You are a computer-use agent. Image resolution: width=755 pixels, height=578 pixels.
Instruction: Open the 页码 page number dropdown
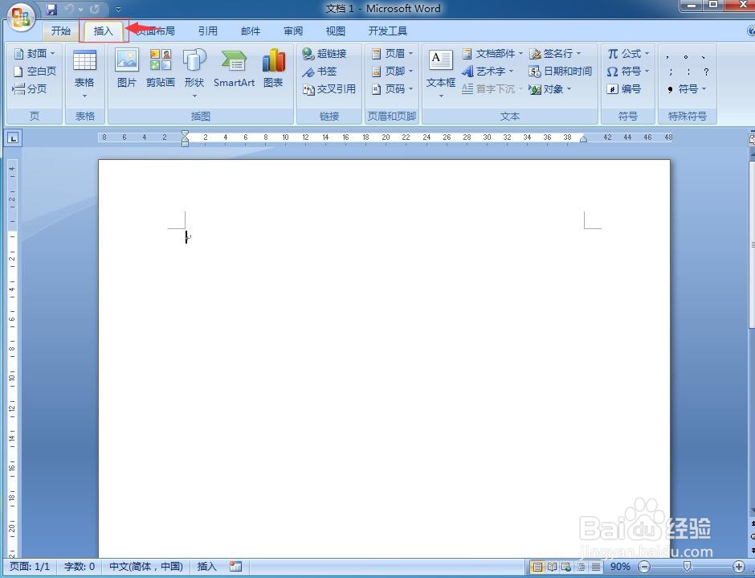tap(393, 88)
